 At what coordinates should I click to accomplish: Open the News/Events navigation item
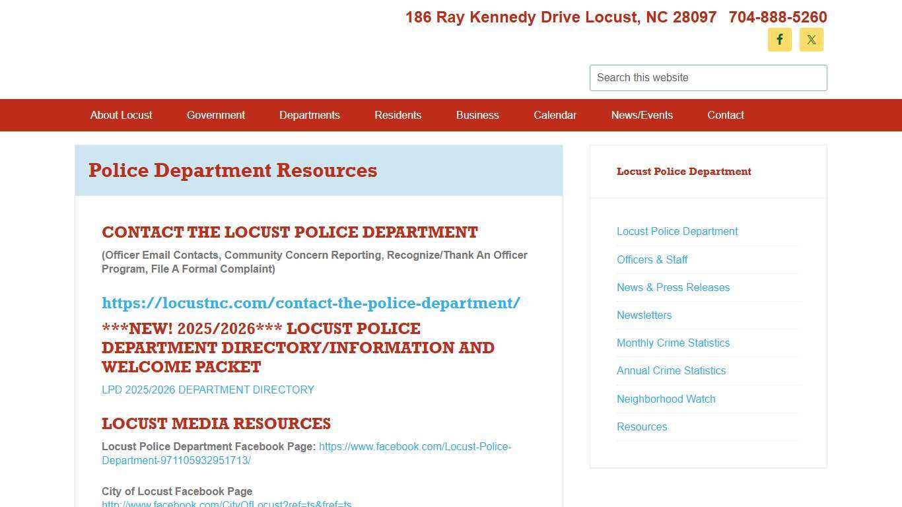642,115
